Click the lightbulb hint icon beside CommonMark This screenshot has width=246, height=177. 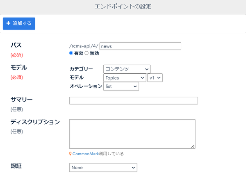pos(70,154)
